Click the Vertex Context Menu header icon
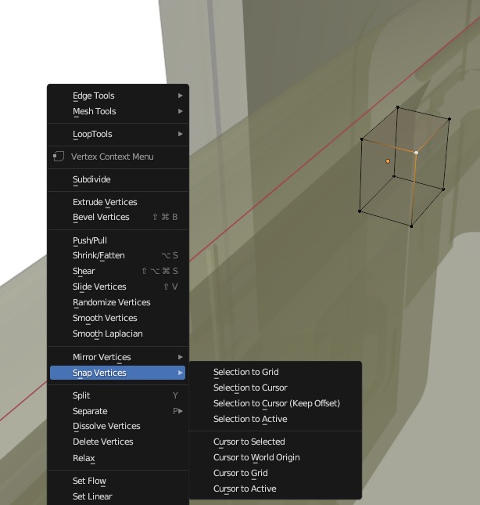This screenshot has width=480, height=505. 59,157
